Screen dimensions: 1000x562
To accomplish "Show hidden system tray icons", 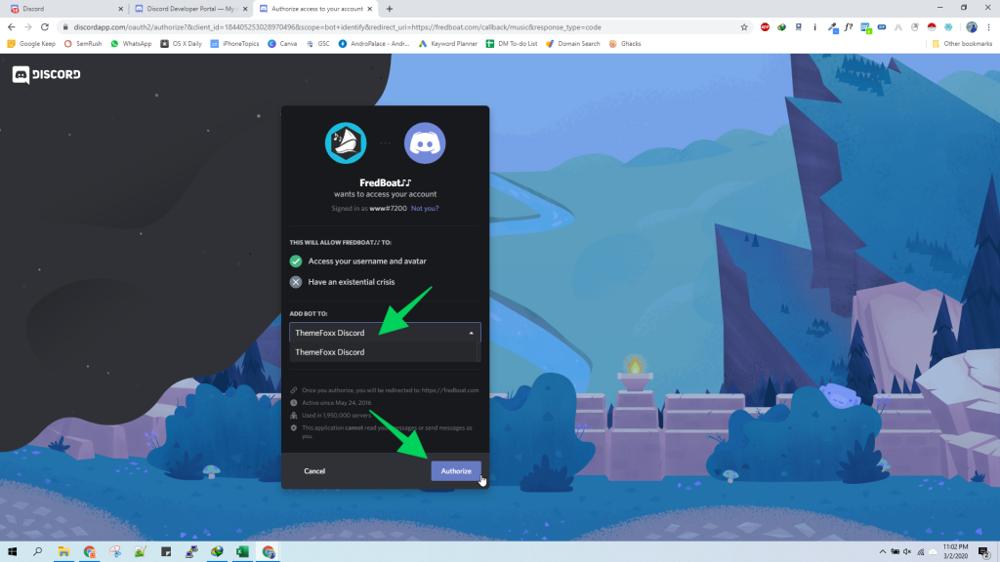I will coord(883,552).
